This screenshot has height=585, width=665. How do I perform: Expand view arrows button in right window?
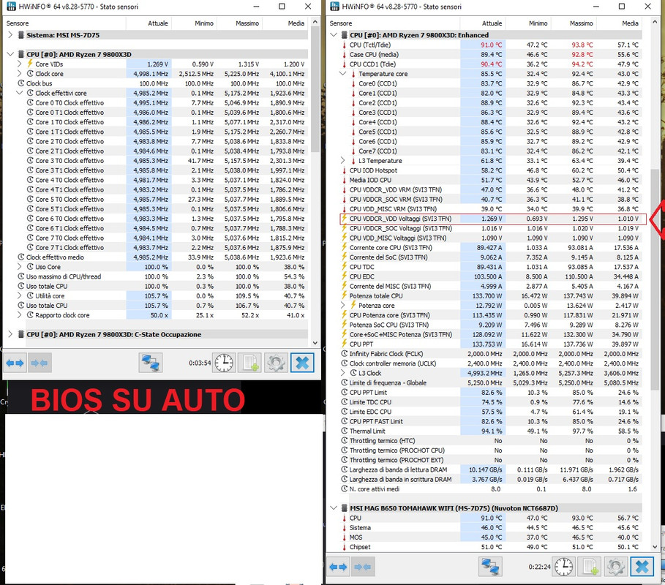pos(339,567)
